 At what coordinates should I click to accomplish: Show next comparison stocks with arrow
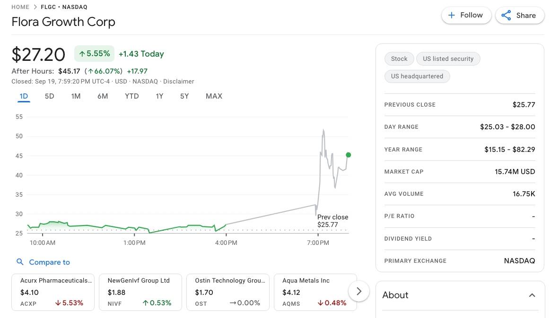(x=359, y=291)
